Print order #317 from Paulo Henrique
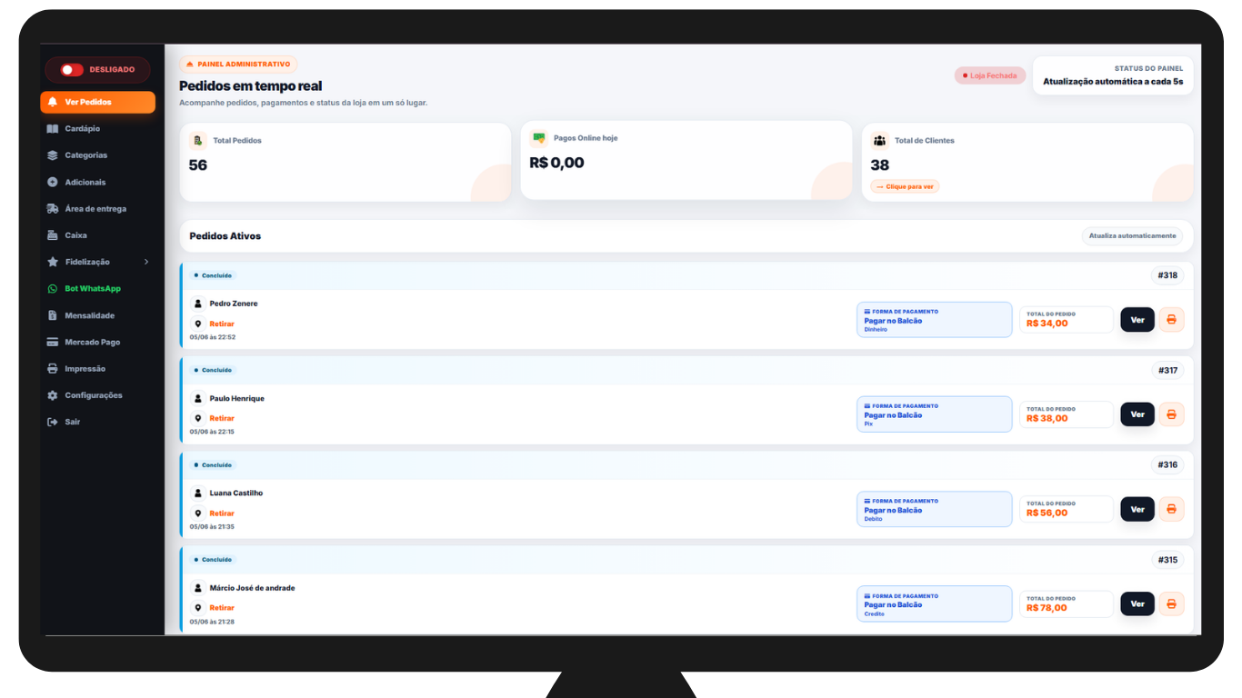This screenshot has height=698, width=1242. pyautogui.click(x=1172, y=414)
